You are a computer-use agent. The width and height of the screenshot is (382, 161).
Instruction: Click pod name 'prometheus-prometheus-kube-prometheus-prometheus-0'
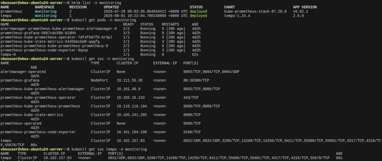coord(54,46)
